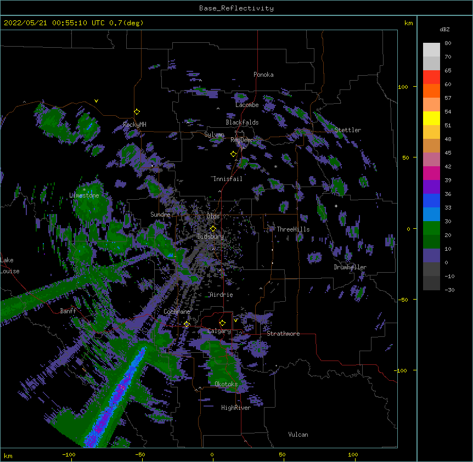Select the orange 60 dBZ swatch
Screen dimensions: 473x462
(x=431, y=91)
